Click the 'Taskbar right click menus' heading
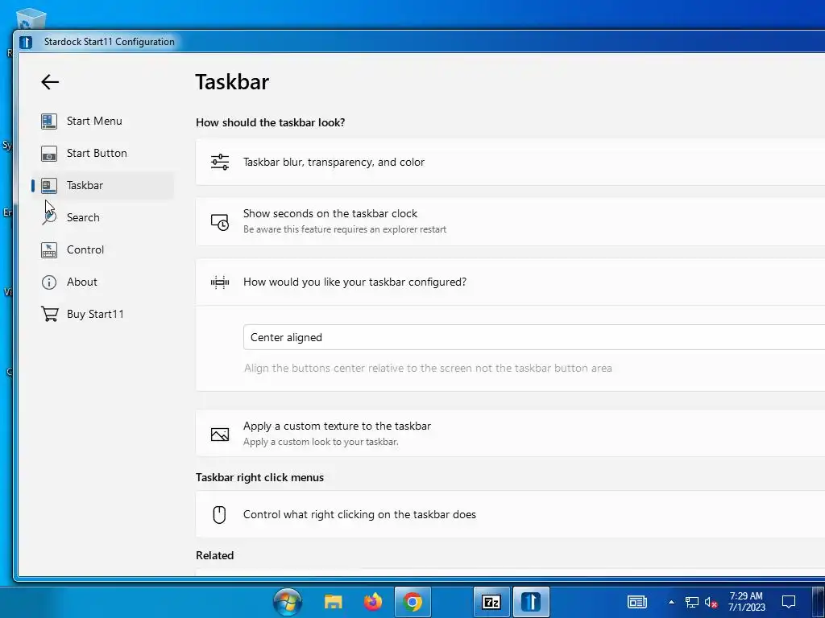Viewport: 825px width, 618px height. [260, 478]
